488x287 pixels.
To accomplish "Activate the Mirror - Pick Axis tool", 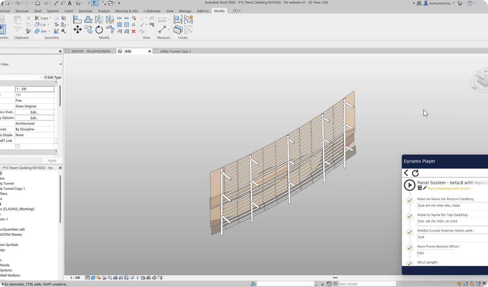I will click(x=99, y=19).
